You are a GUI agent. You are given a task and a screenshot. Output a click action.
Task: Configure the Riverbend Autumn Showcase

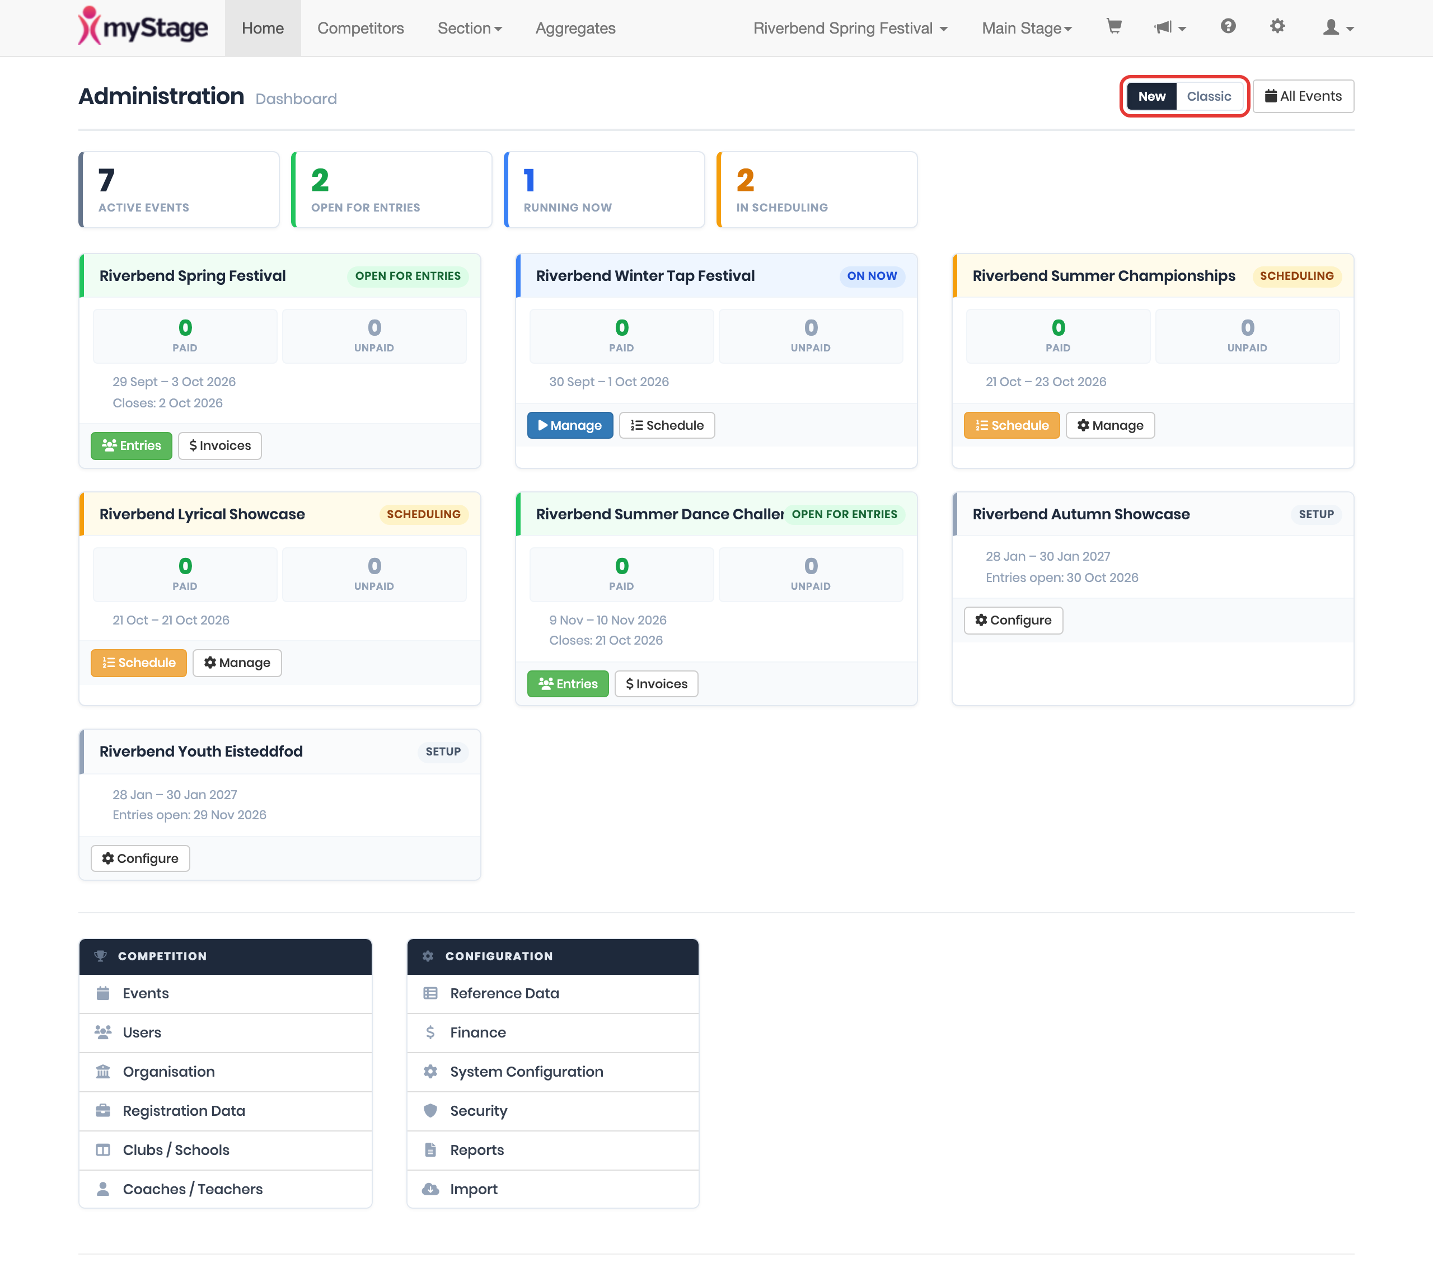(x=1013, y=620)
